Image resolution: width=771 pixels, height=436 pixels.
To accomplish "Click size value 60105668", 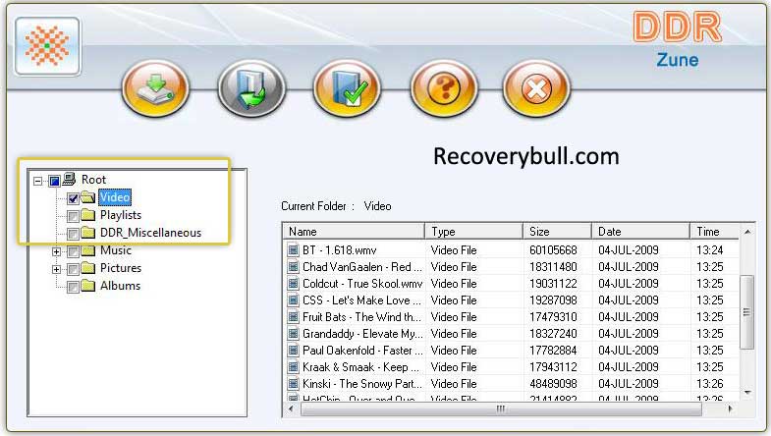I will 553,250.
